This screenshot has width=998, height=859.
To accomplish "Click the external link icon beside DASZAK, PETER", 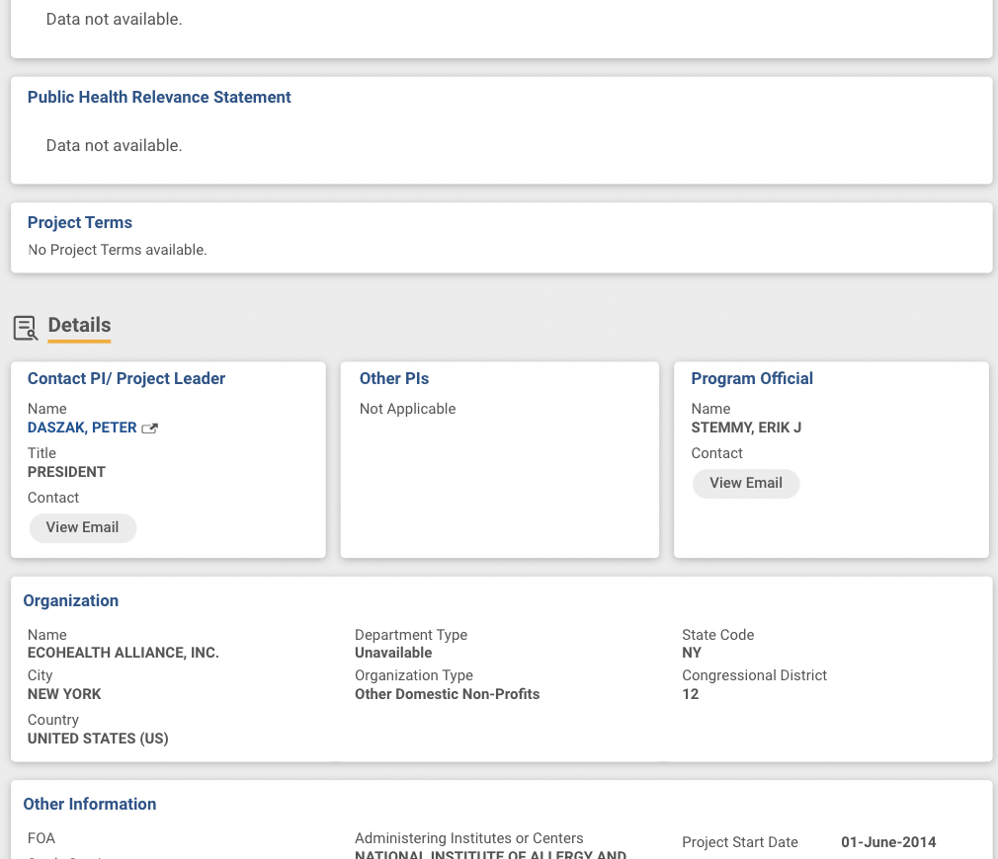I will 150,429.
